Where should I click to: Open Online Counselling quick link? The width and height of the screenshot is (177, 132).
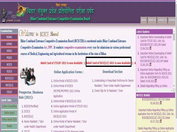(9, 106)
